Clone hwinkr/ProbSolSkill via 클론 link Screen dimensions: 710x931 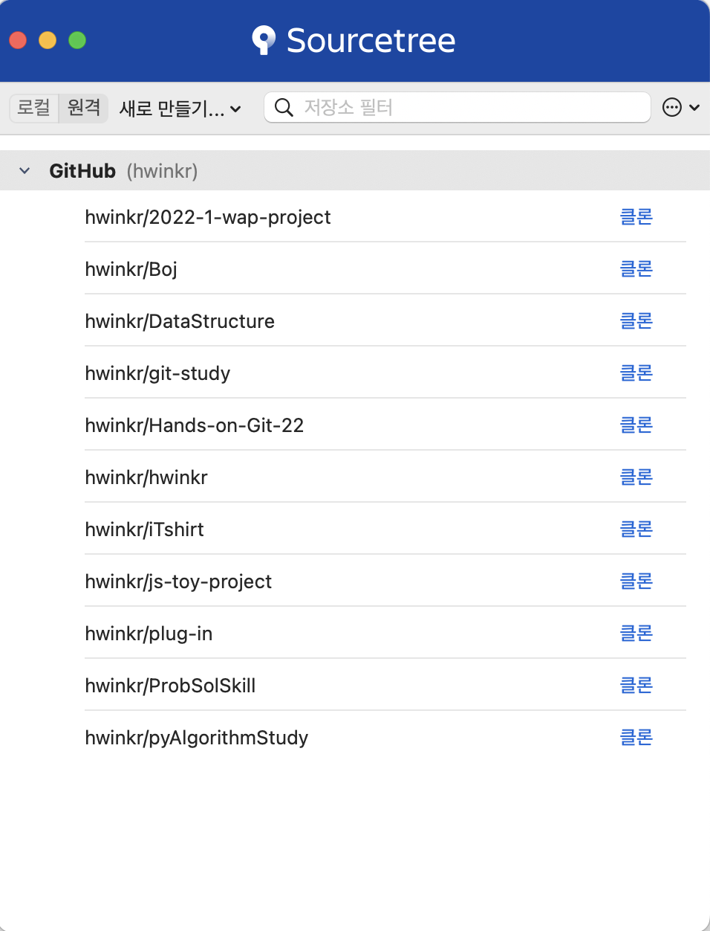636,685
